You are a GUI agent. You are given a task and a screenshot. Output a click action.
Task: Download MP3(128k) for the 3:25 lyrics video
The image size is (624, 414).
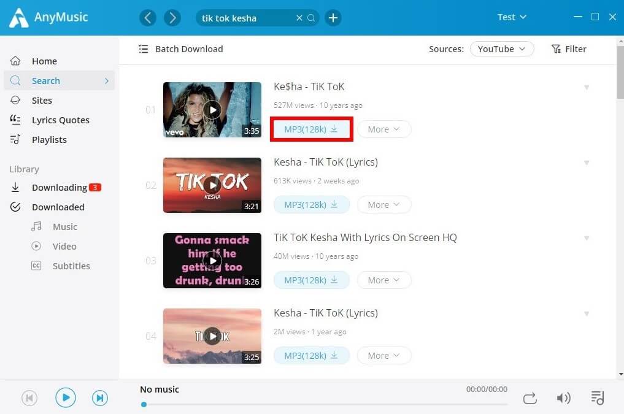coord(311,356)
